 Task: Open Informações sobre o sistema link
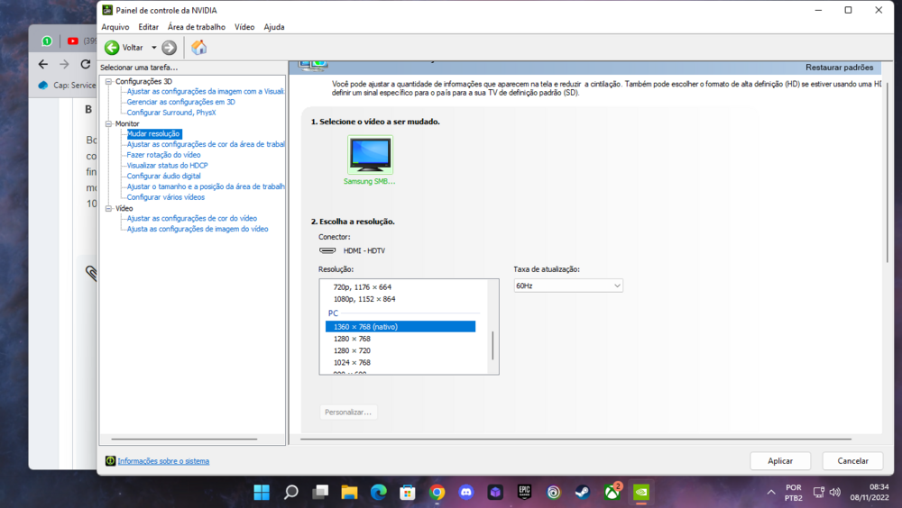[x=163, y=461]
